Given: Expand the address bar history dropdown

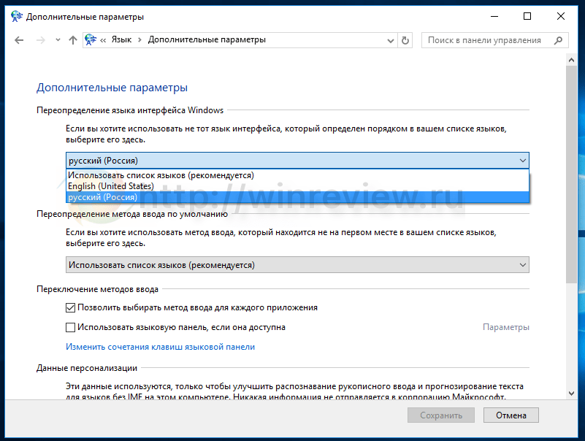Looking at the screenshot, I should click(391, 40).
